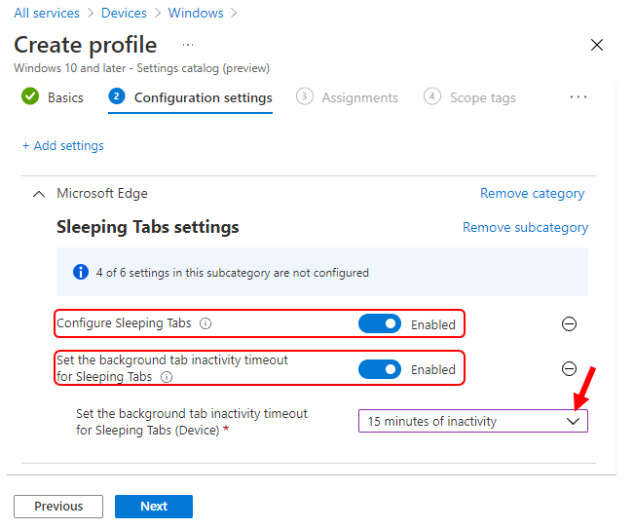Click the info icon beside background tab inactivity timeout
The height and width of the screenshot is (529, 634).
coord(167,377)
